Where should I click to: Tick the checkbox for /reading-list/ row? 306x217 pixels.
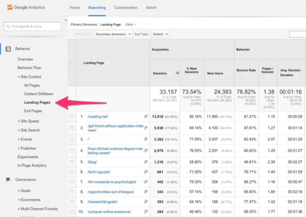coord(72,117)
